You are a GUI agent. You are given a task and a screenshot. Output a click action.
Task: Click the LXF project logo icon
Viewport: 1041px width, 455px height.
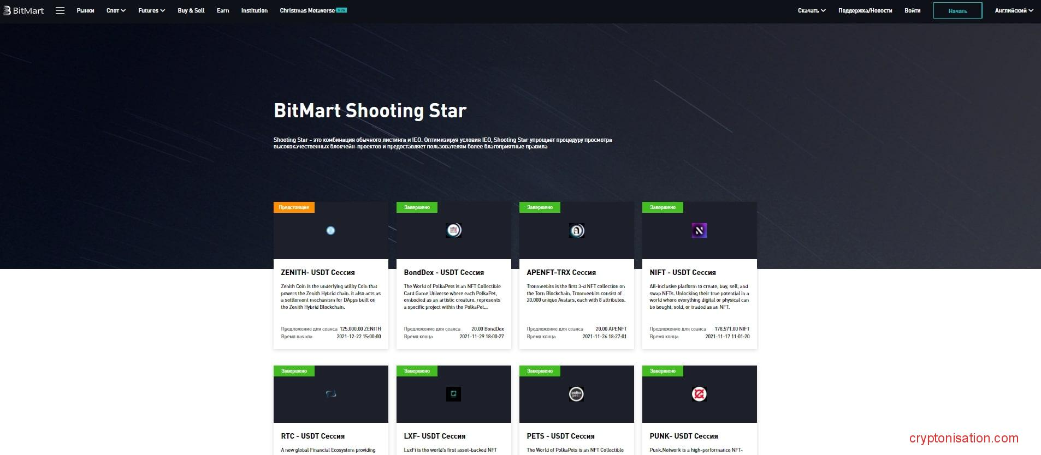(453, 394)
